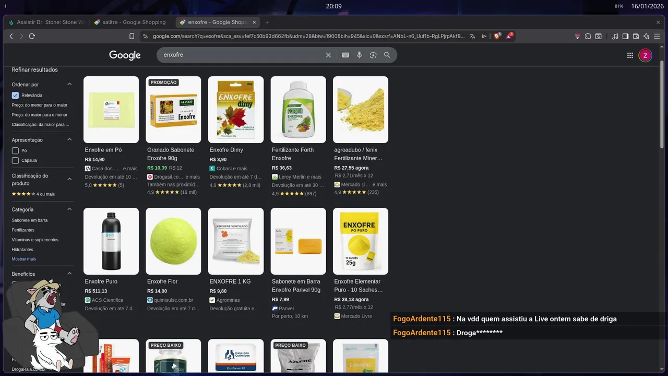
Task: Collapse the Categoria filter section
Action: pyautogui.click(x=69, y=209)
